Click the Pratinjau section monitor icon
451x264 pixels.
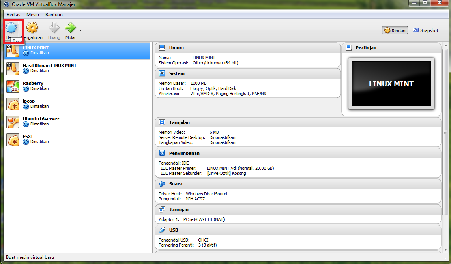pos(348,48)
